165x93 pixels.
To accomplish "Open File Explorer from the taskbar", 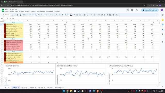I will coord(71,91).
